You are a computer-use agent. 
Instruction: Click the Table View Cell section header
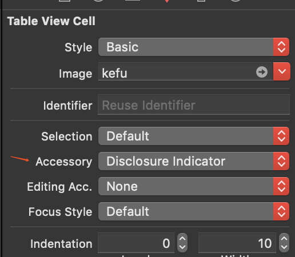51,21
